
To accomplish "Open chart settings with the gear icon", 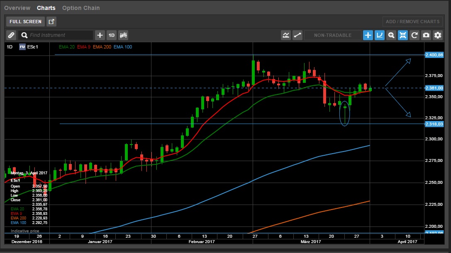I will (x=437, y=35).
